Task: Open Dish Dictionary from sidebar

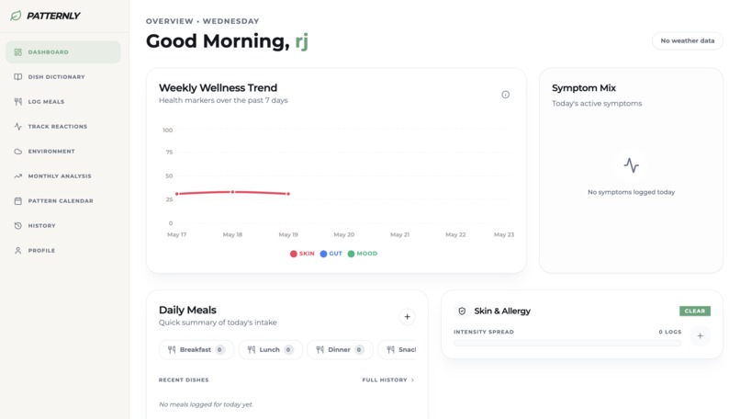Action: click(63, 76)
